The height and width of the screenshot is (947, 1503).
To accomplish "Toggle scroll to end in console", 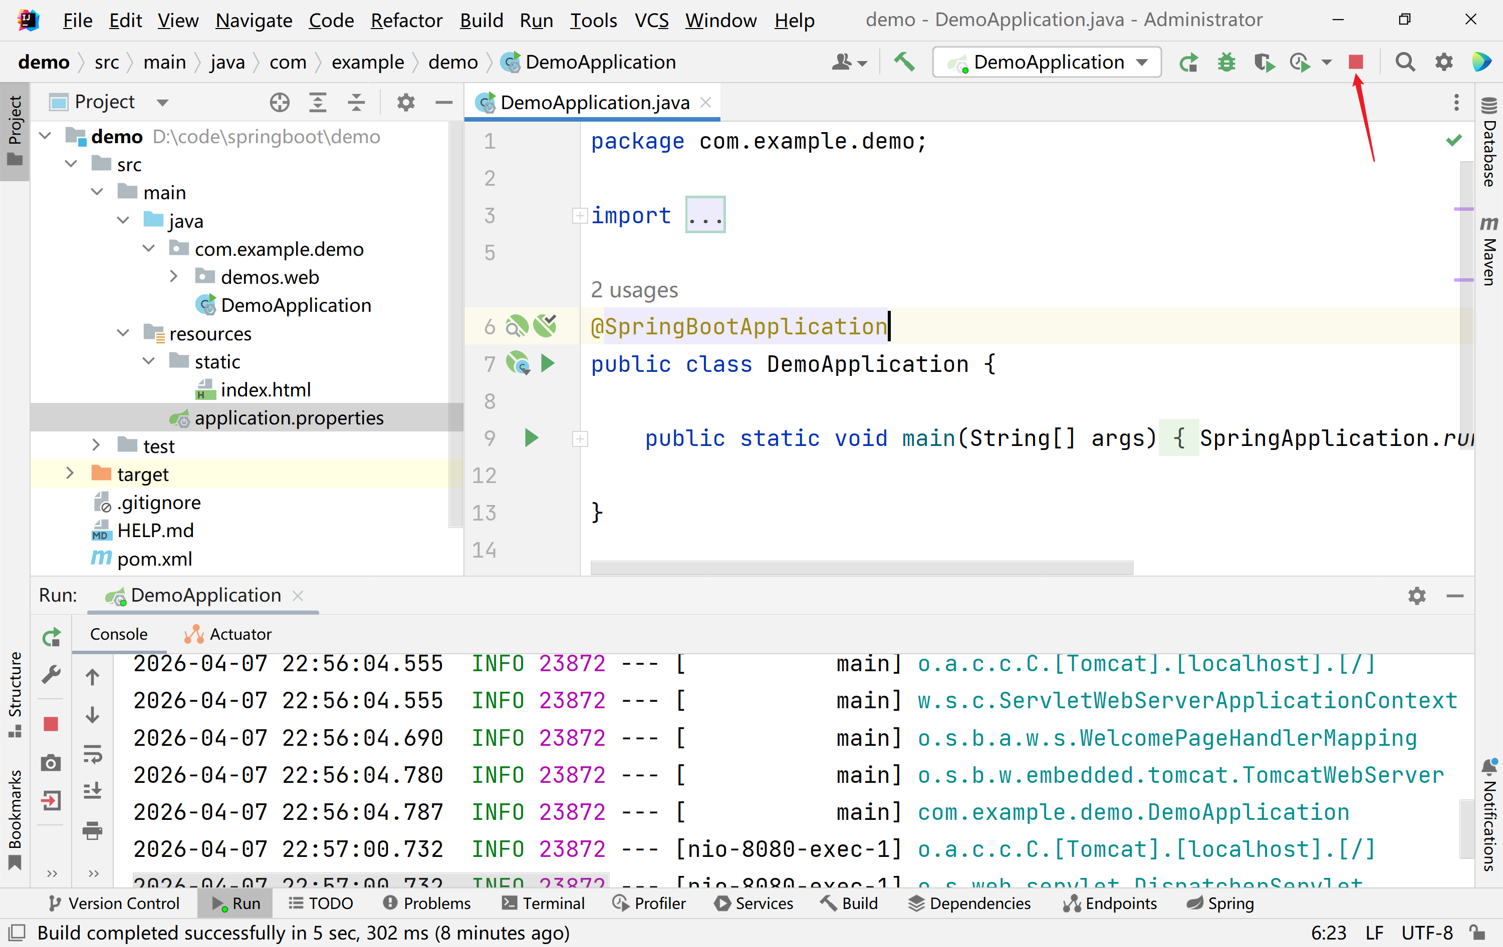I will tap(92, 791).
